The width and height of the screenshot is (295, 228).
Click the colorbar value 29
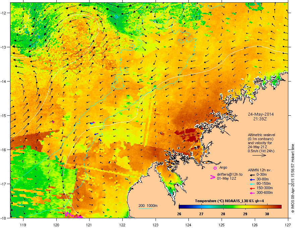coord(245,214)
